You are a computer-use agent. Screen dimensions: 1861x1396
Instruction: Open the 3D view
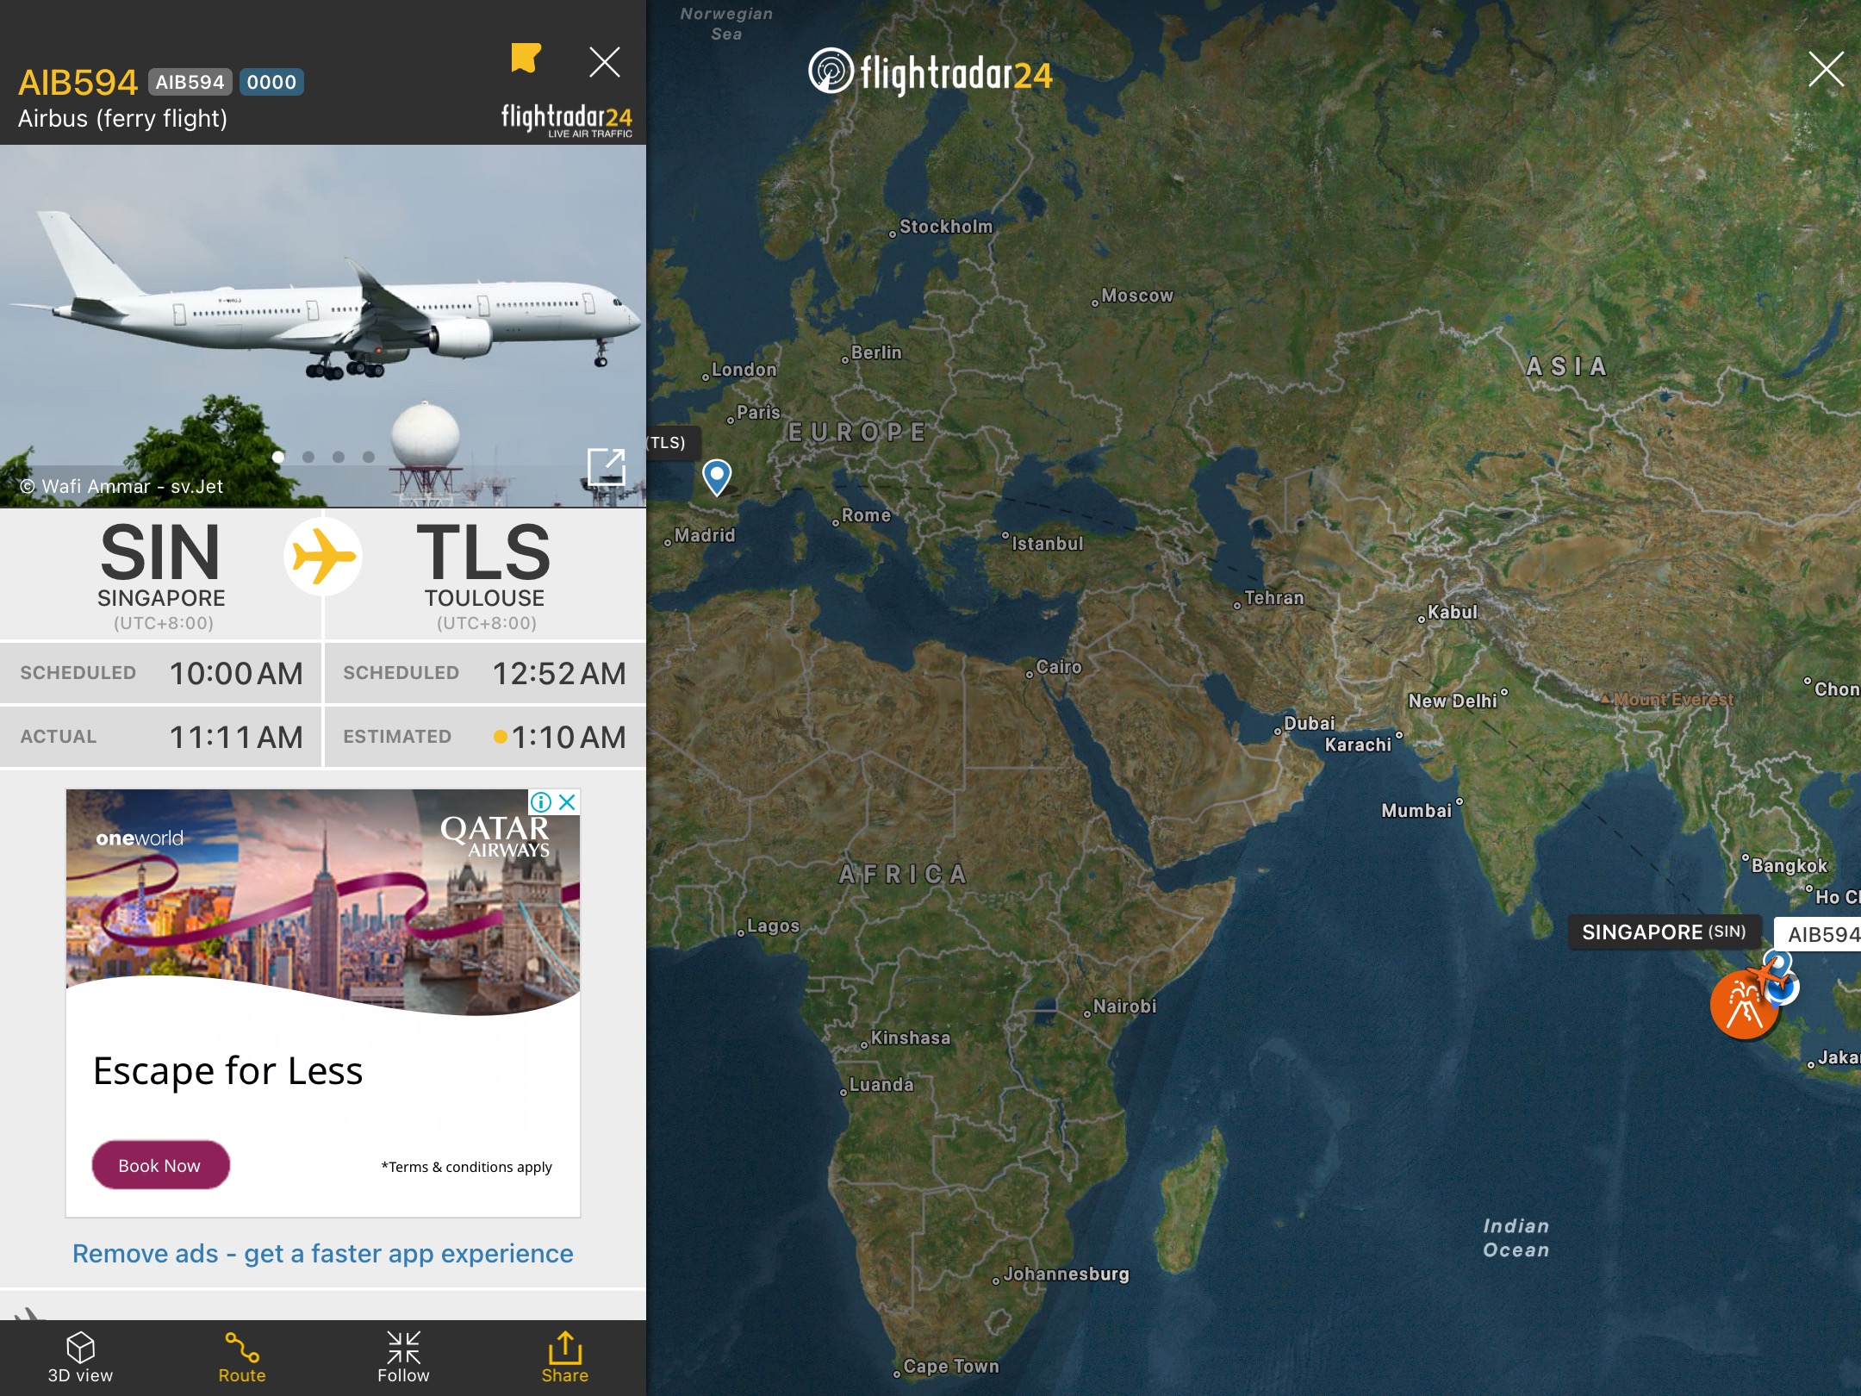[80, 1357]
